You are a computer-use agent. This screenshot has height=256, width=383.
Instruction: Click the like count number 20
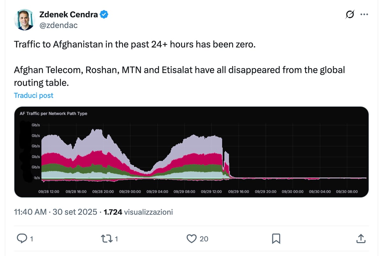click(x=204, y=238)
